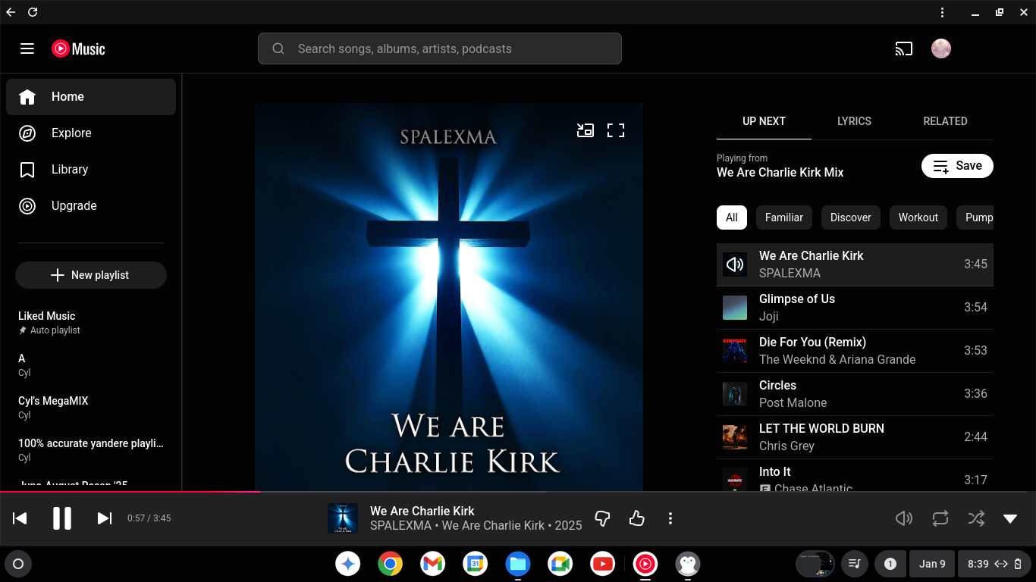Viewport: 1036px width, 582px height.
Task: Switch to the Related tab
Action: (945, 121)
